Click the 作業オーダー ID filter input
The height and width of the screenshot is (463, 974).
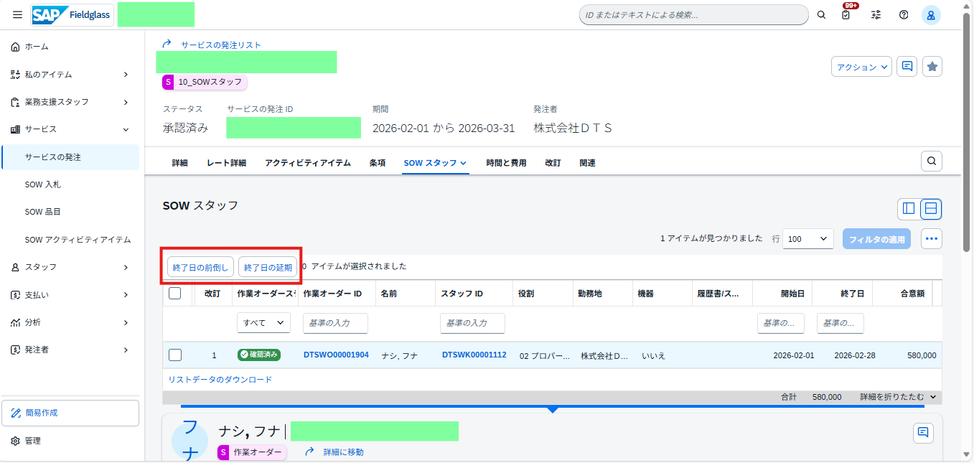[x=335, y=323]
